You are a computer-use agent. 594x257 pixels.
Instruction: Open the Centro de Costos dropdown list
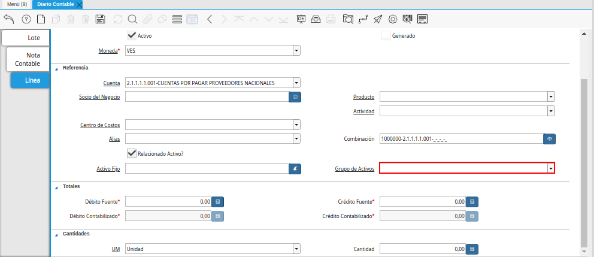(296, 125)
